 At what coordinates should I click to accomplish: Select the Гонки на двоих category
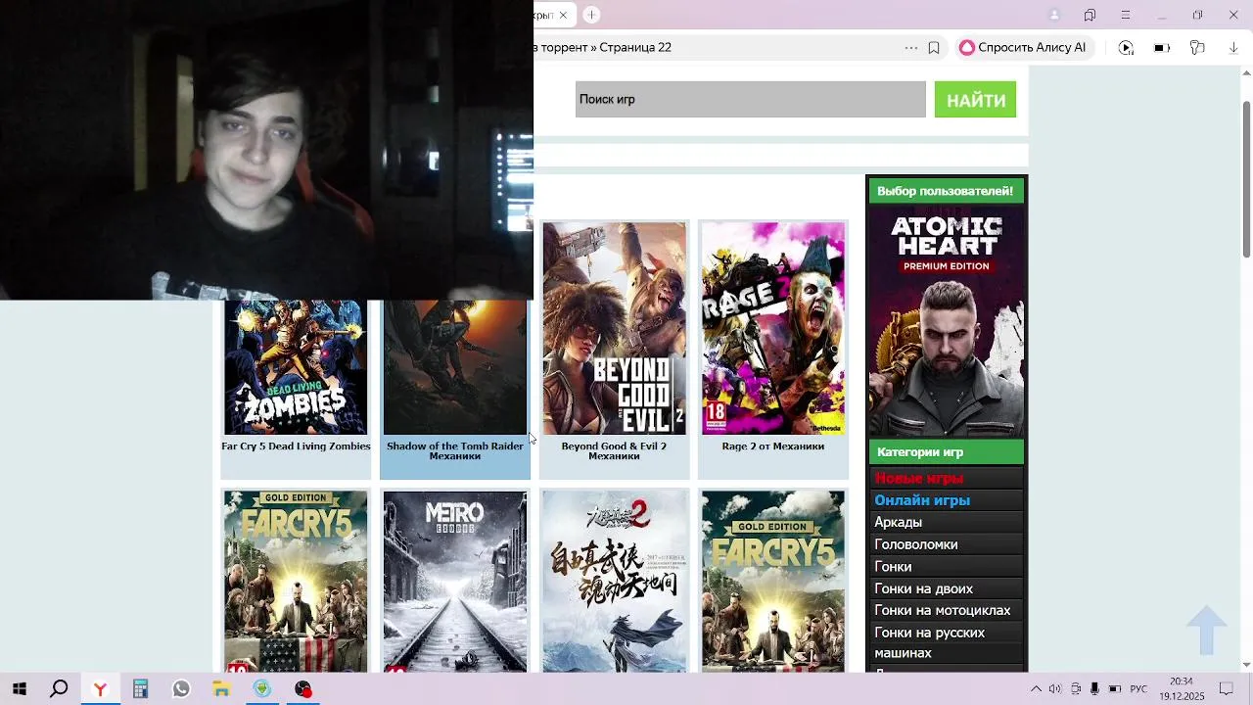[924, 588]
